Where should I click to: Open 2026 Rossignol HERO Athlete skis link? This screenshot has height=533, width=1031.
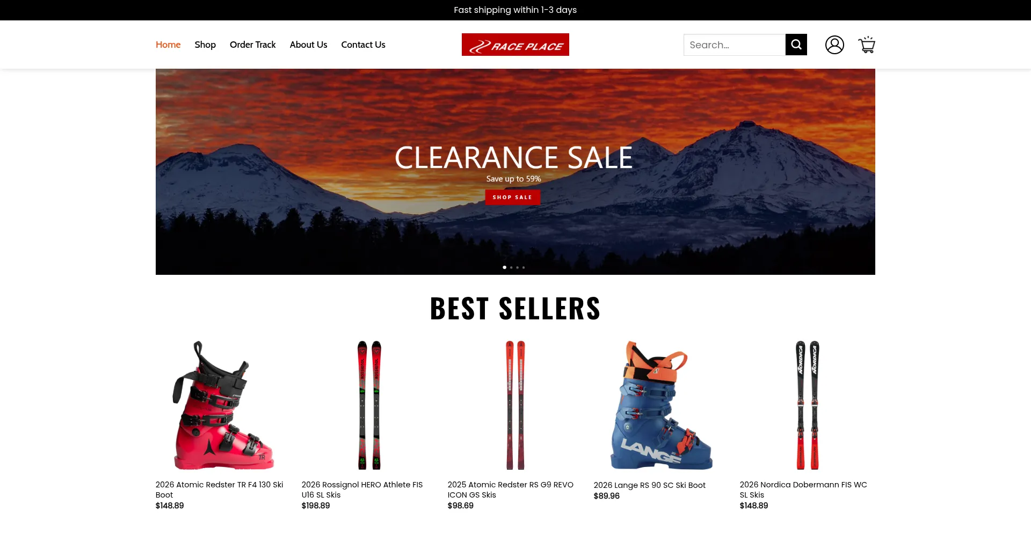click(x=362, y=490)
